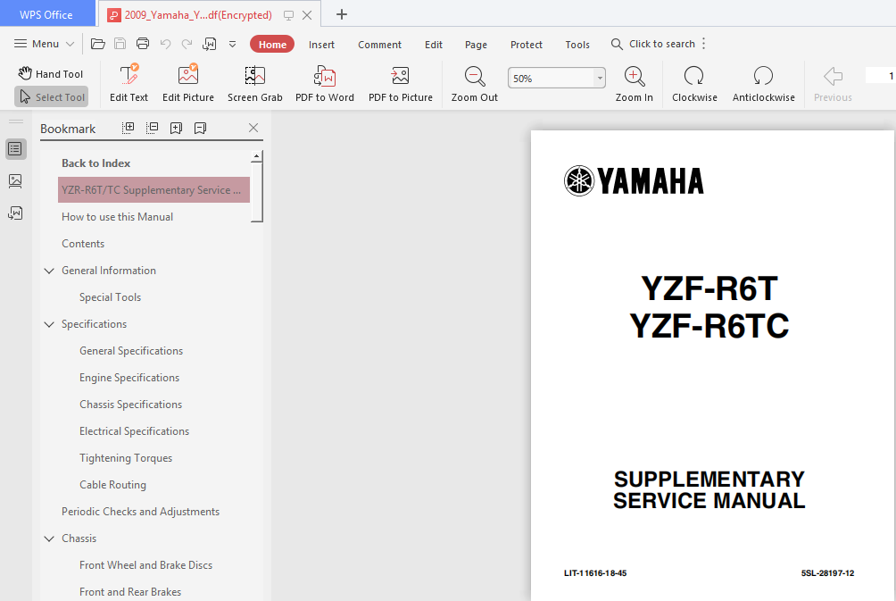This screenshot has width=896, height=601.
Task: Select the Hand Tool
Action: (51, 74)
